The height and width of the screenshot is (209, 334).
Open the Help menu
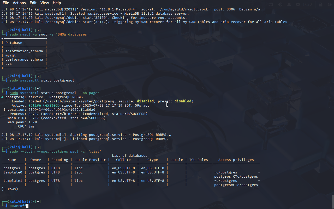pyautogui.click(x=57, y=3)
